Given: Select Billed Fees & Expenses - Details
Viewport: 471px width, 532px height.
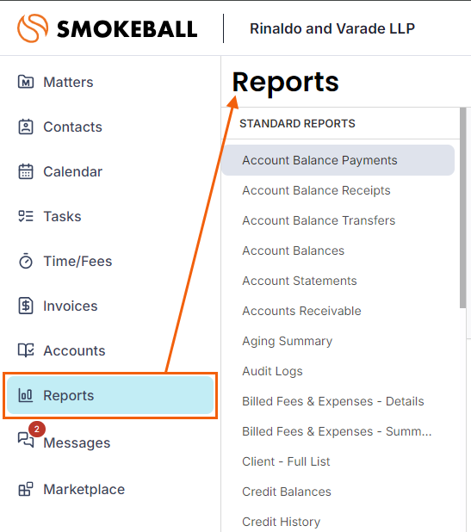Looking at the screenshot, I should 333,401.
